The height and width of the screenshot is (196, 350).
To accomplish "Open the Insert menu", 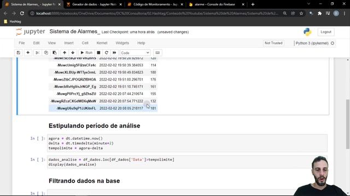I will (69, 43).
